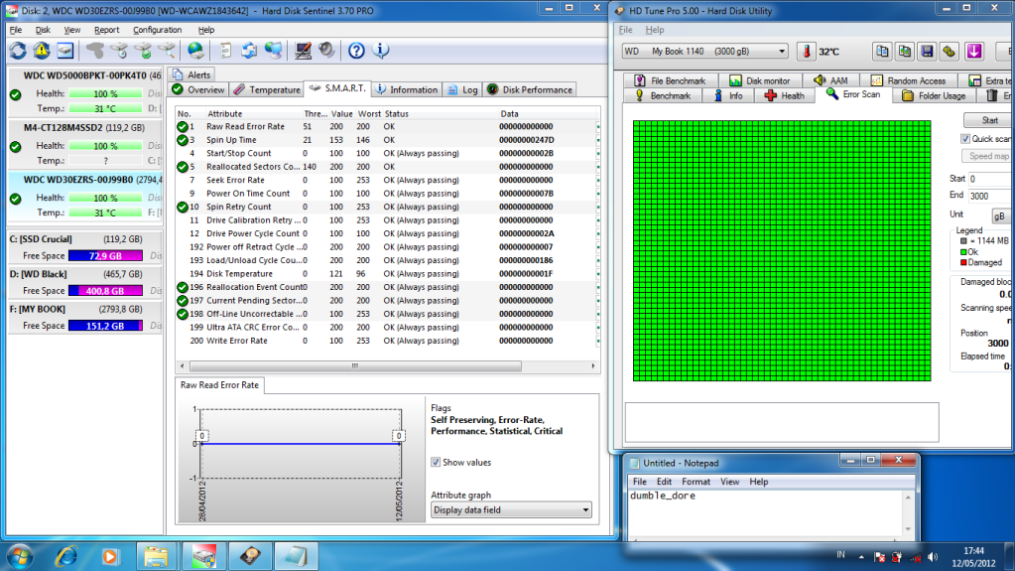Sort by the Worst column header
Viewport: 1015px width, 571px height.
(369, 113)
